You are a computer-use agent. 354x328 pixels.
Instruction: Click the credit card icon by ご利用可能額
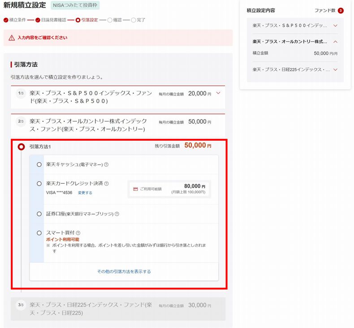[135, 189]
